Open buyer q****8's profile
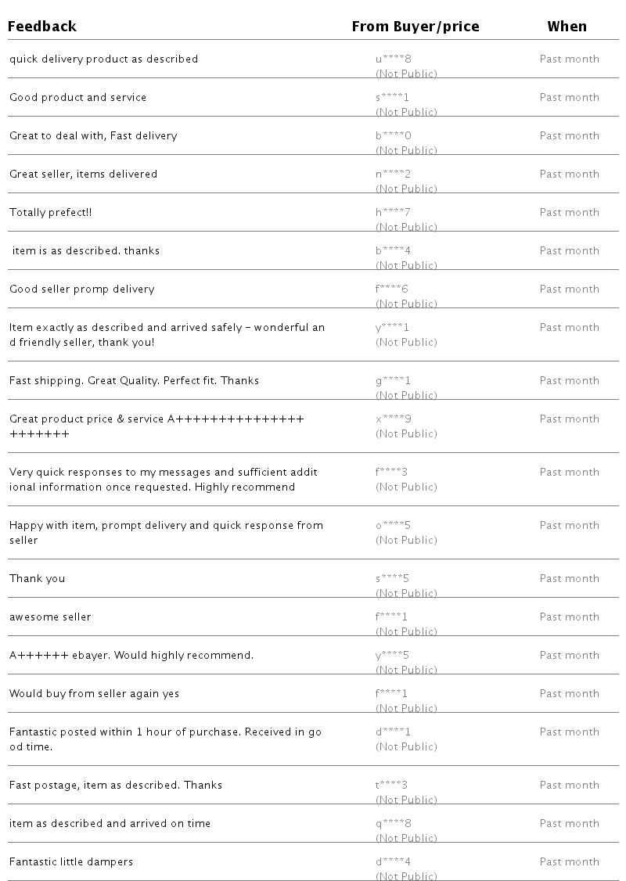 pos(393,823)
